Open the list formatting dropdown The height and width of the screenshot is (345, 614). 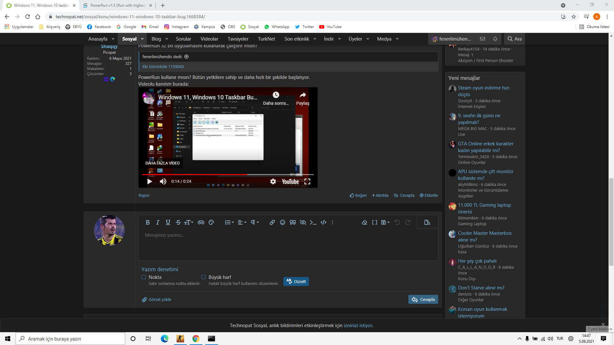(x=229, y=222)
